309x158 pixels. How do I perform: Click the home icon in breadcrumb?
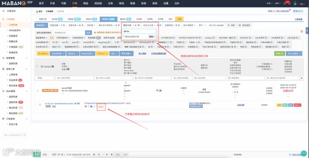click(x=37, y=12)
